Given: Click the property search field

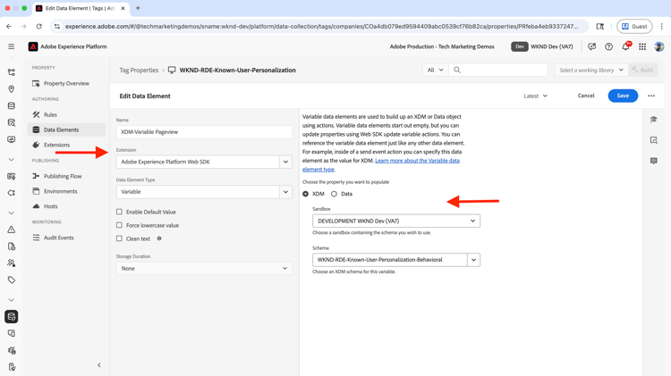Looking at the screenshot, I should 498,70.
